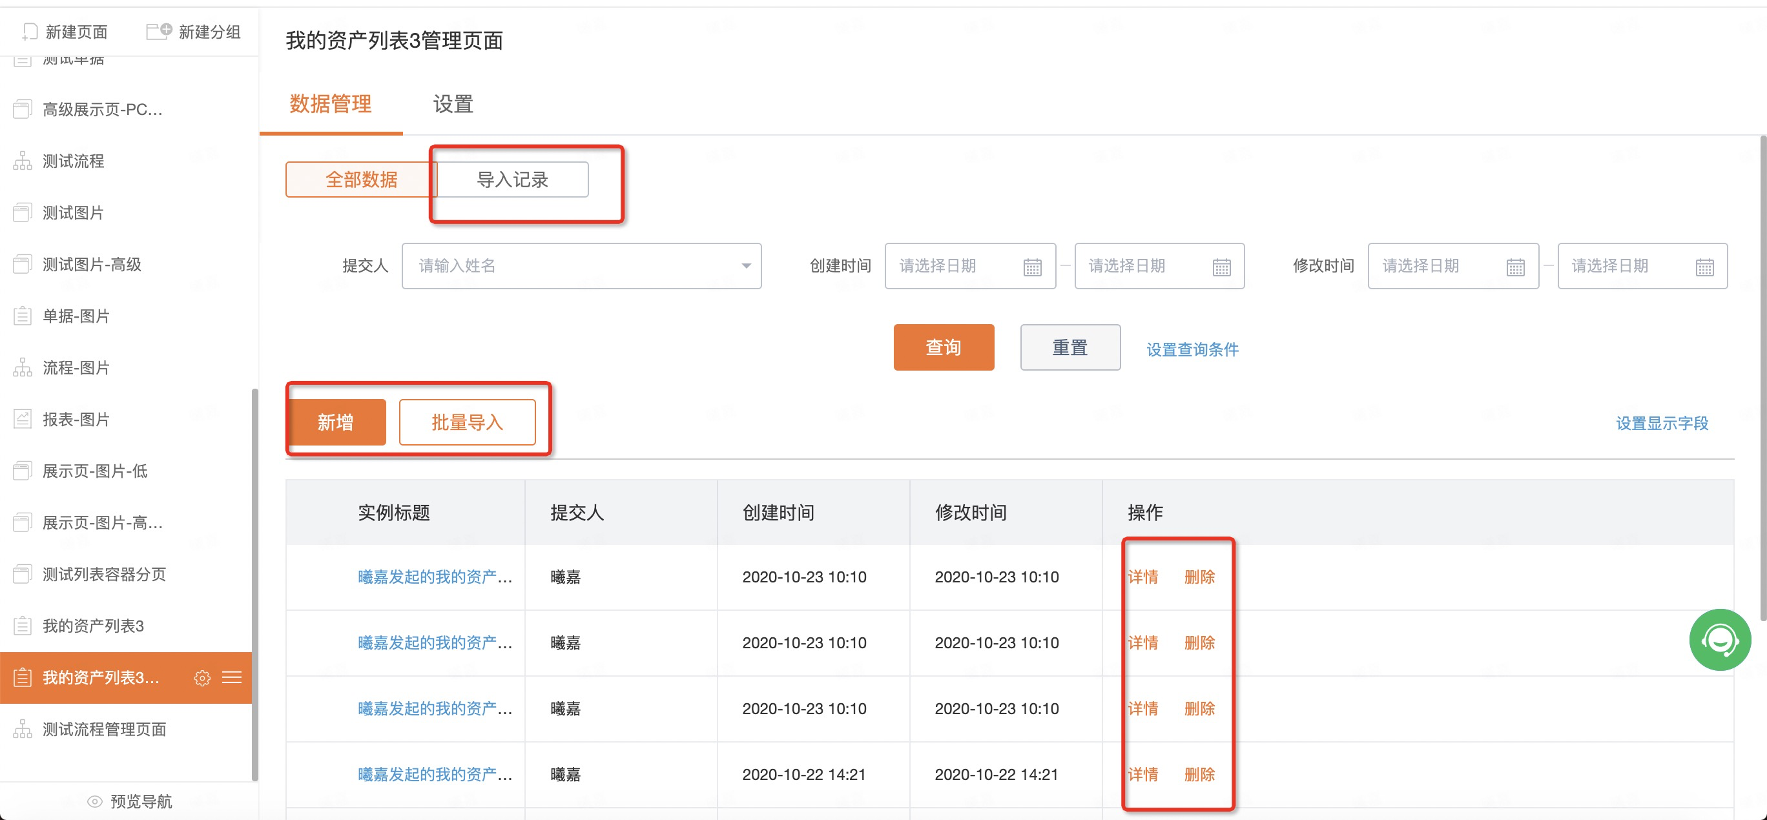
Task: Click 删除 on the first table row
Action: click(1199, 577)
